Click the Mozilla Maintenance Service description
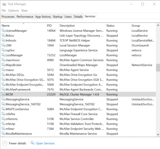160x149 pixels. (78, 134)
